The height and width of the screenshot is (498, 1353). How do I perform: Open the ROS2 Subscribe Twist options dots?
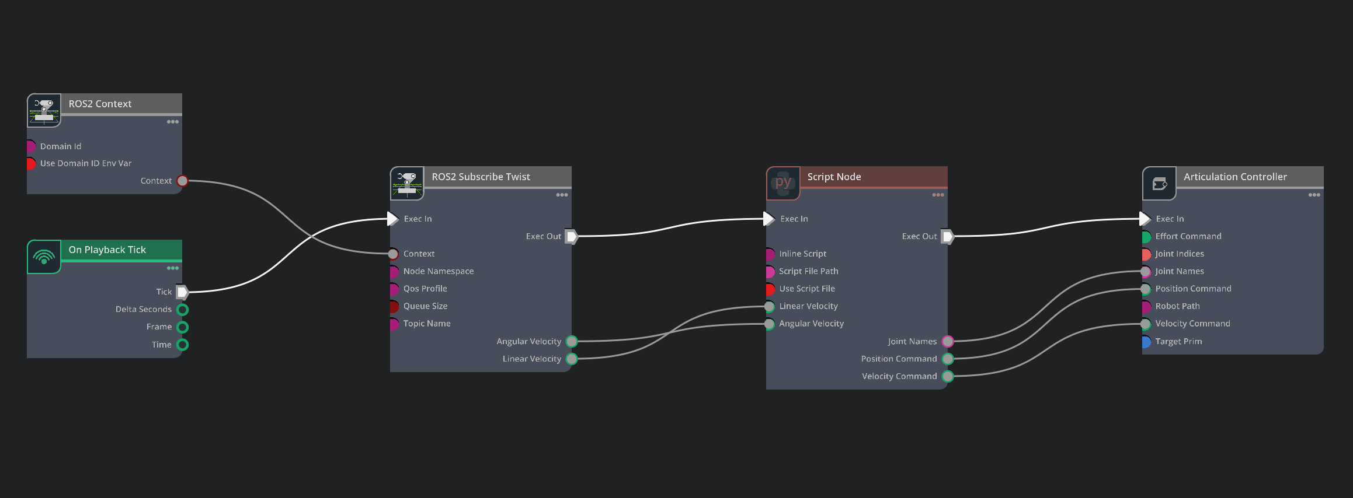pos(562,195)
